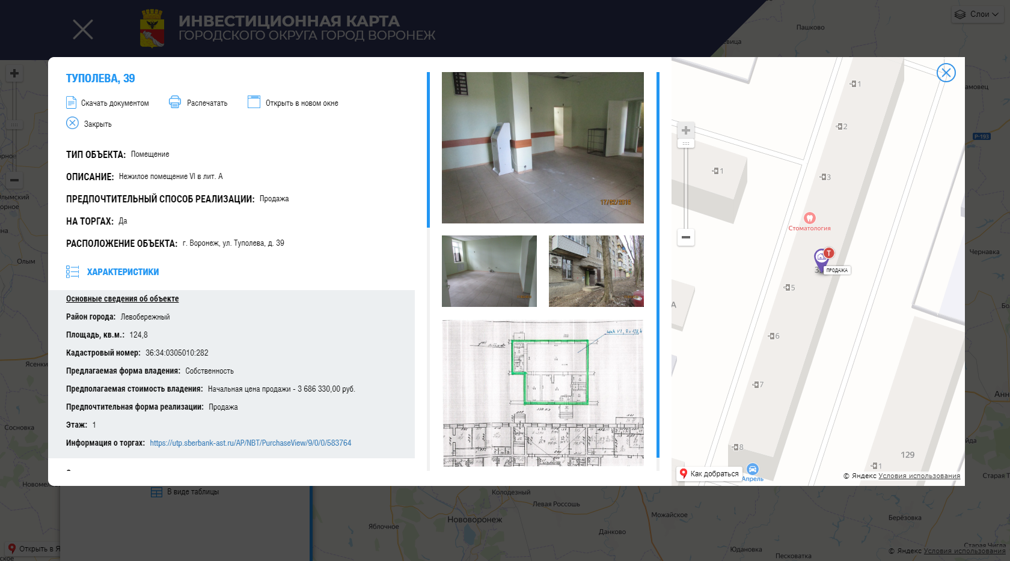Screen dimensions: 1010x561
Task: Open the sberbank-ast auction link
Action: tap(251, 443)
